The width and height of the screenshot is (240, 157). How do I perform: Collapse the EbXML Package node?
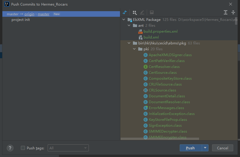(124, 20)
